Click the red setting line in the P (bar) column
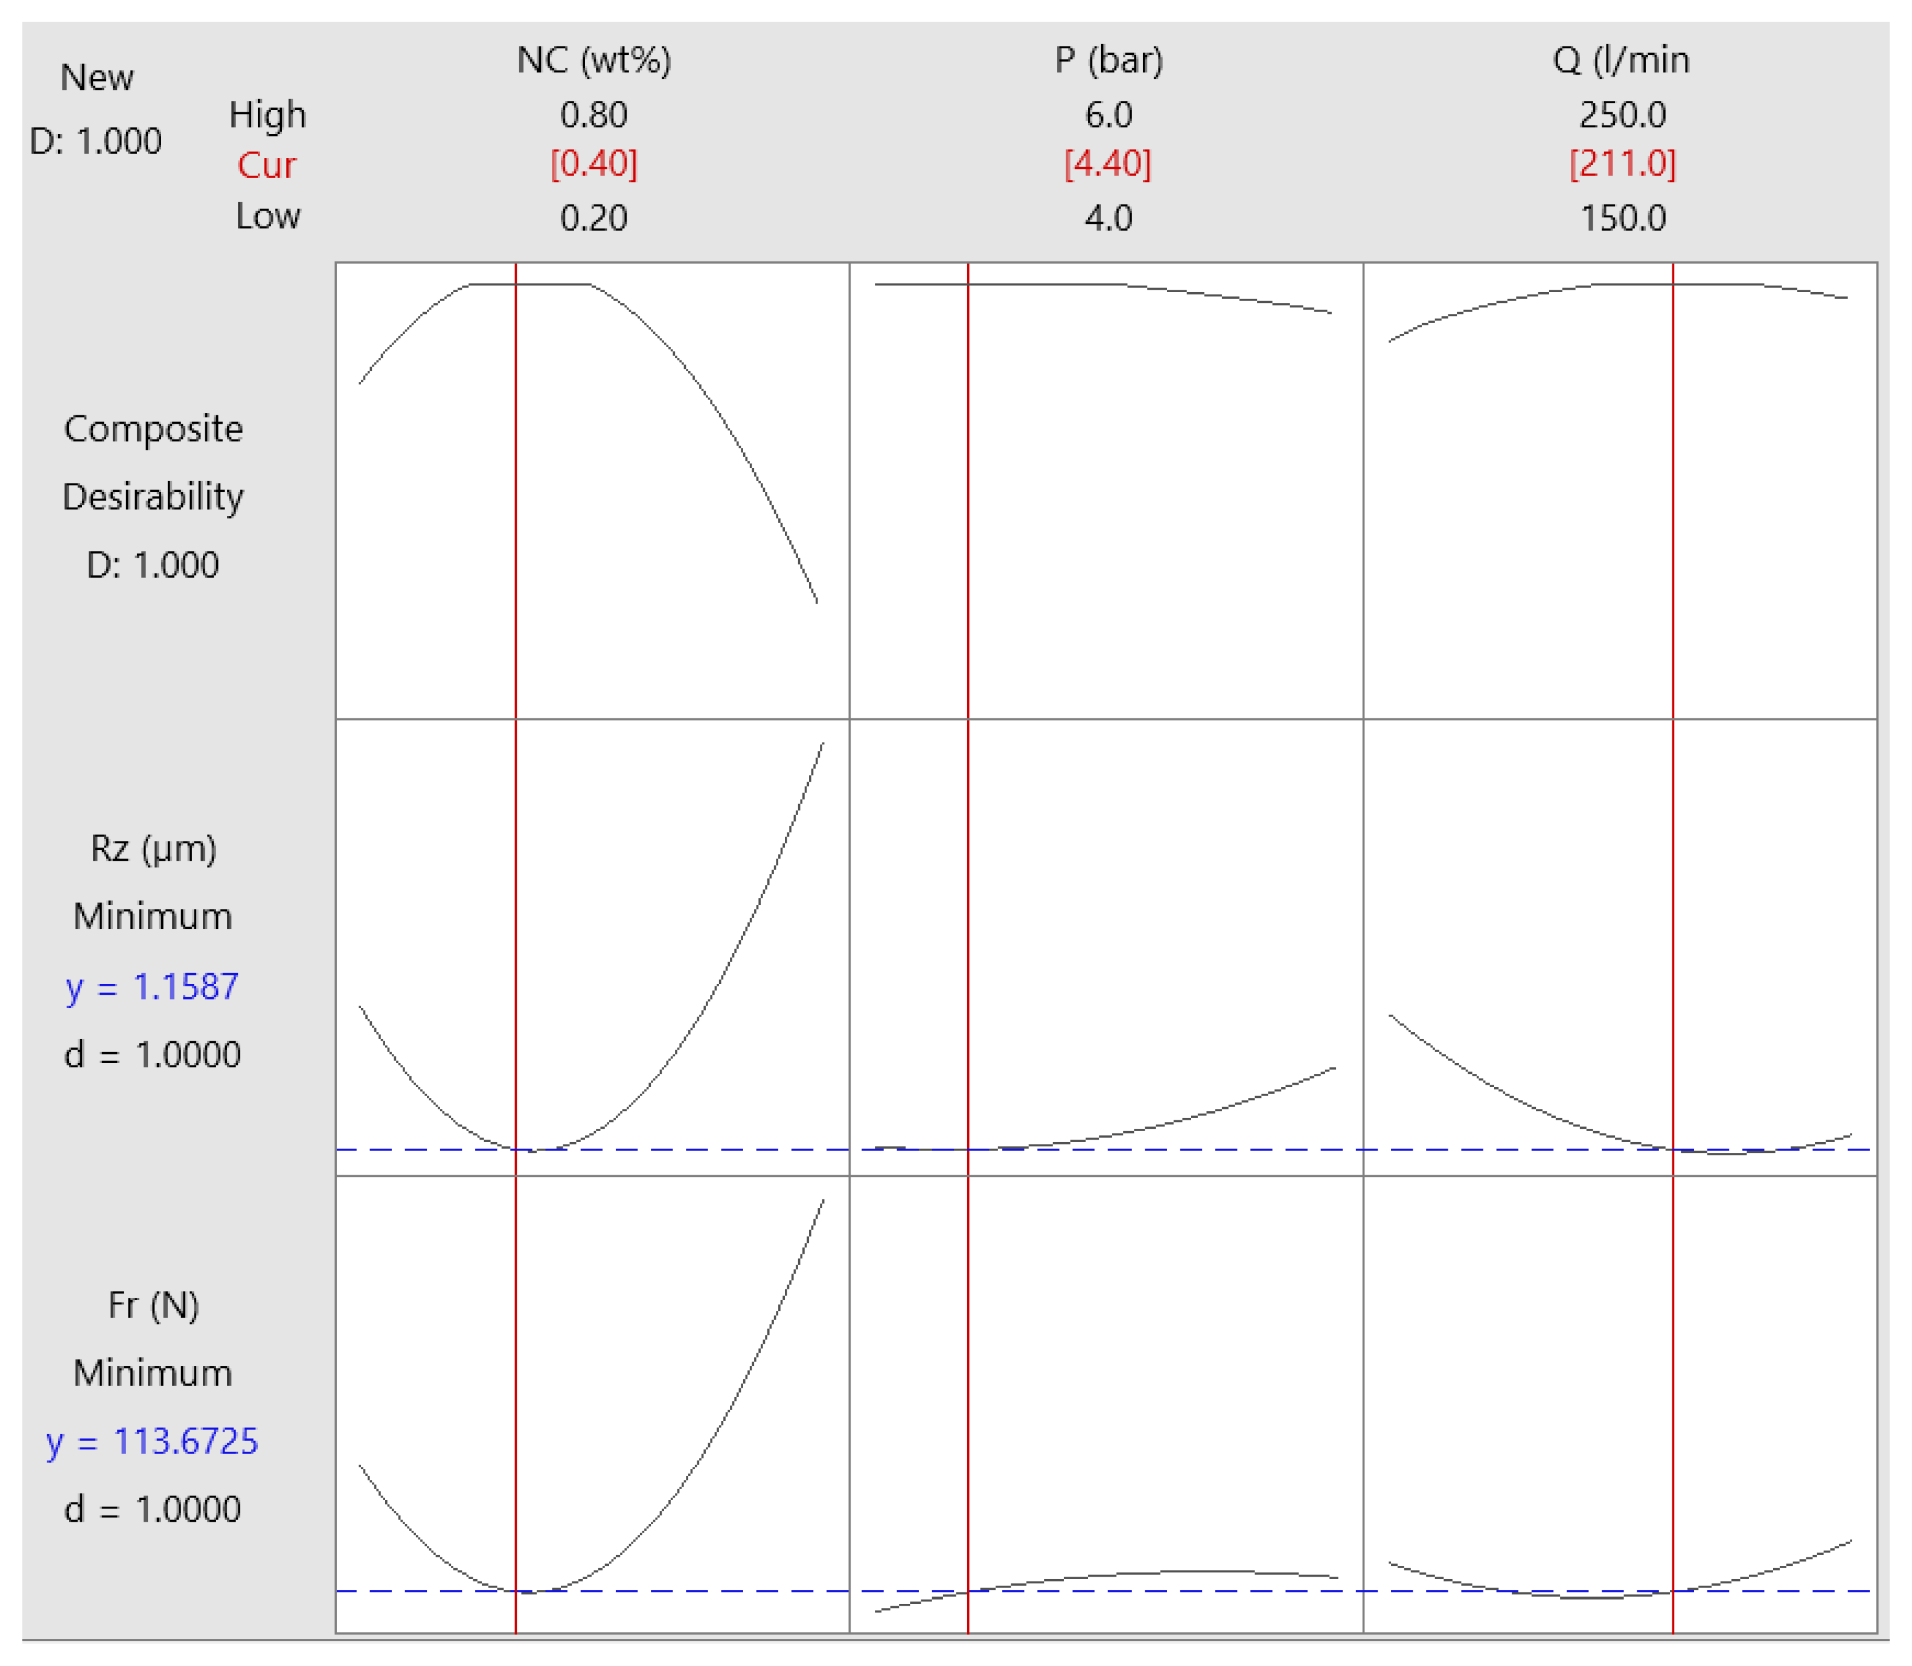Viewport: 1912px width, 1666px height. [x=970, y=465]
